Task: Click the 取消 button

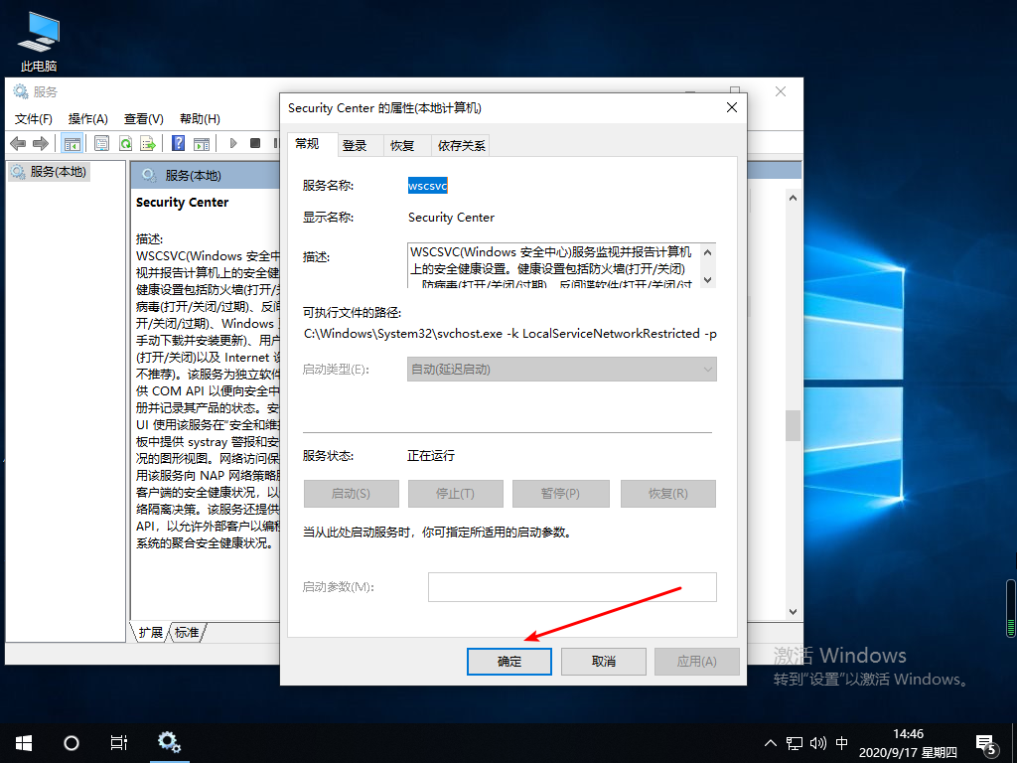Action: (604, 662)
